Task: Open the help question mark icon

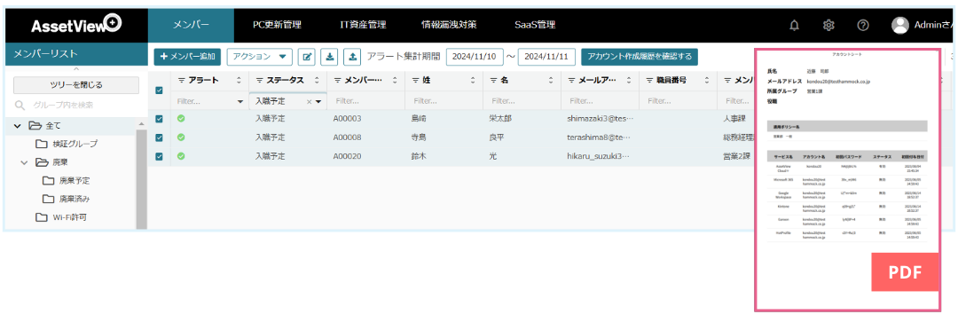Action: point(863,25)
